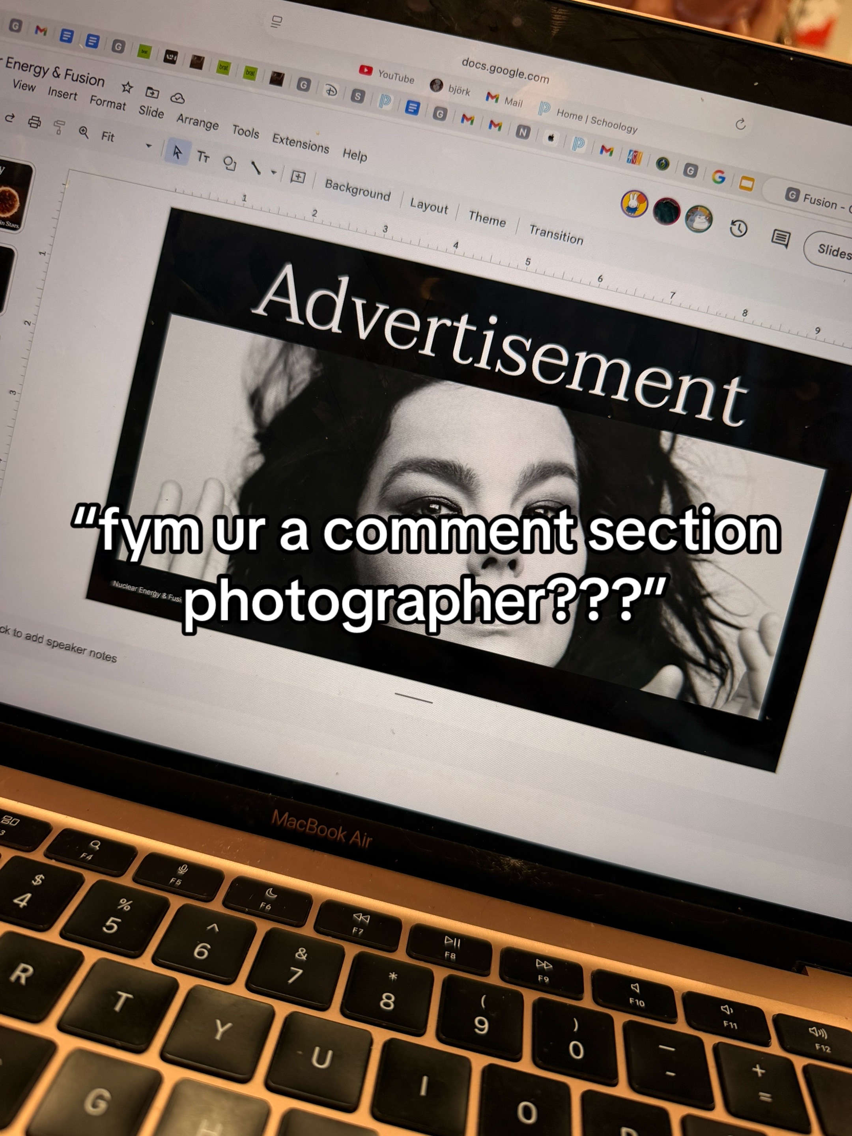Click the Nuclear Energy & Fusion footer text
Viewport: 852px width, 1136px height.
point(148,592)
